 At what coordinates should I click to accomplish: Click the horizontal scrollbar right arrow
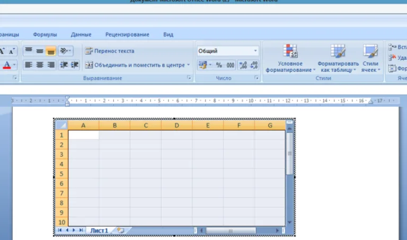(x=278, y=230)
